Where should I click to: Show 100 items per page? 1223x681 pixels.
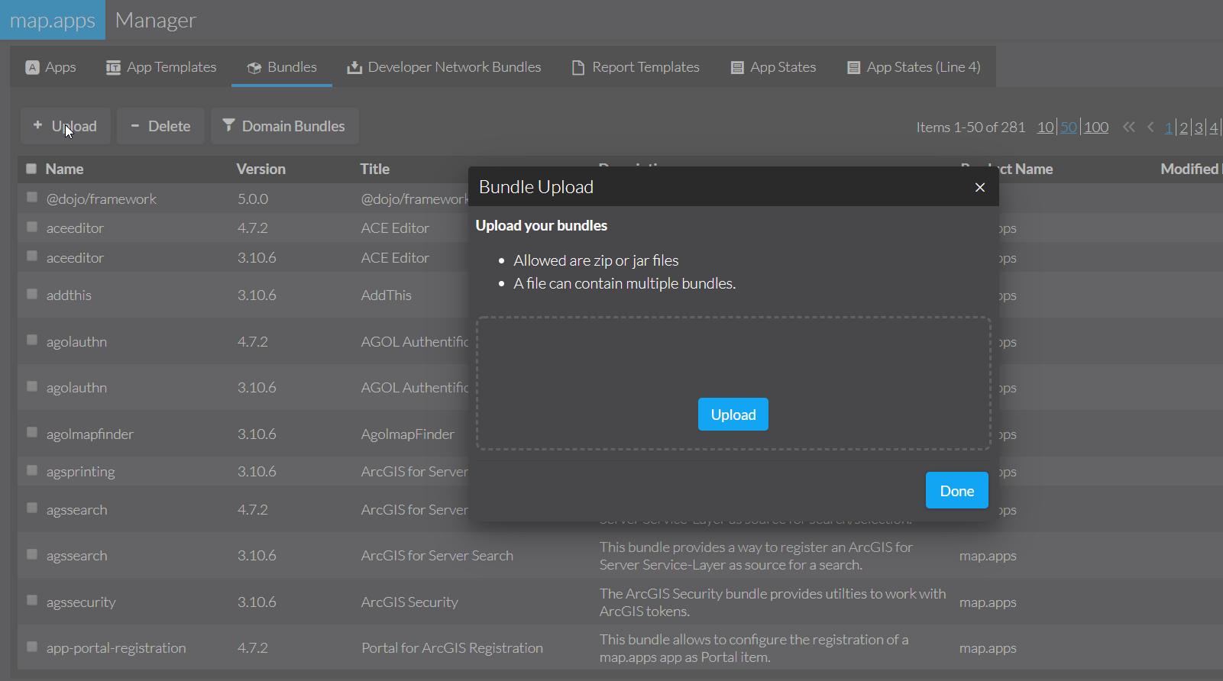(1096, 127)
